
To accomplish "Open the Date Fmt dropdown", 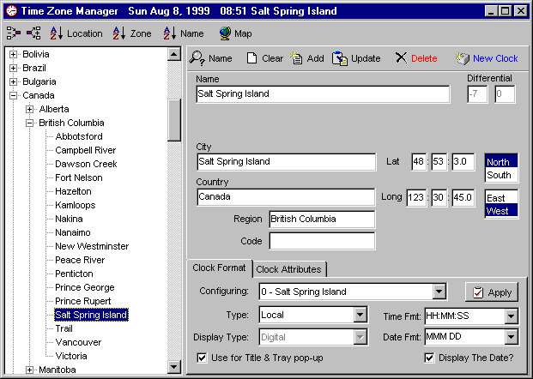I will [x=511, y=337].
